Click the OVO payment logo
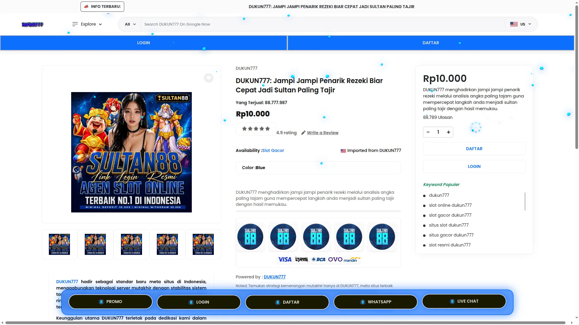The image size is (579, 325). click(x=335, y=259)
